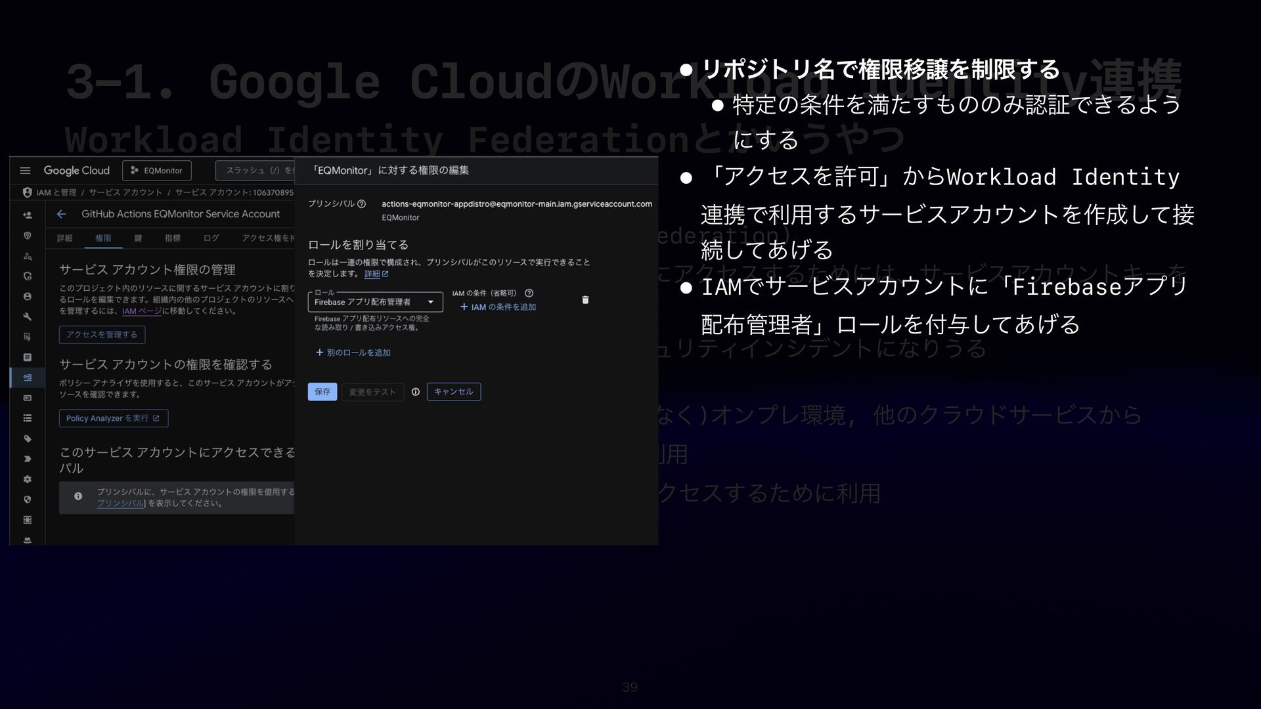
Task: Click the tag icon in the left sidebar
Action: coord(27,439)
